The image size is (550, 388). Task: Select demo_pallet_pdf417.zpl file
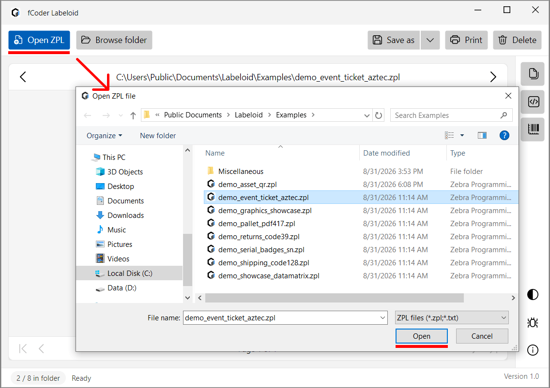pyautogui.click(x=361, y=223)
